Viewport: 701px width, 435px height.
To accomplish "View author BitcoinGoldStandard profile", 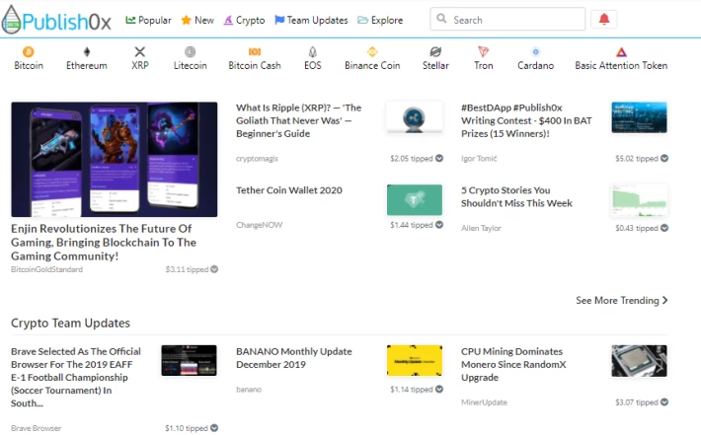I will tap(47, 269).
